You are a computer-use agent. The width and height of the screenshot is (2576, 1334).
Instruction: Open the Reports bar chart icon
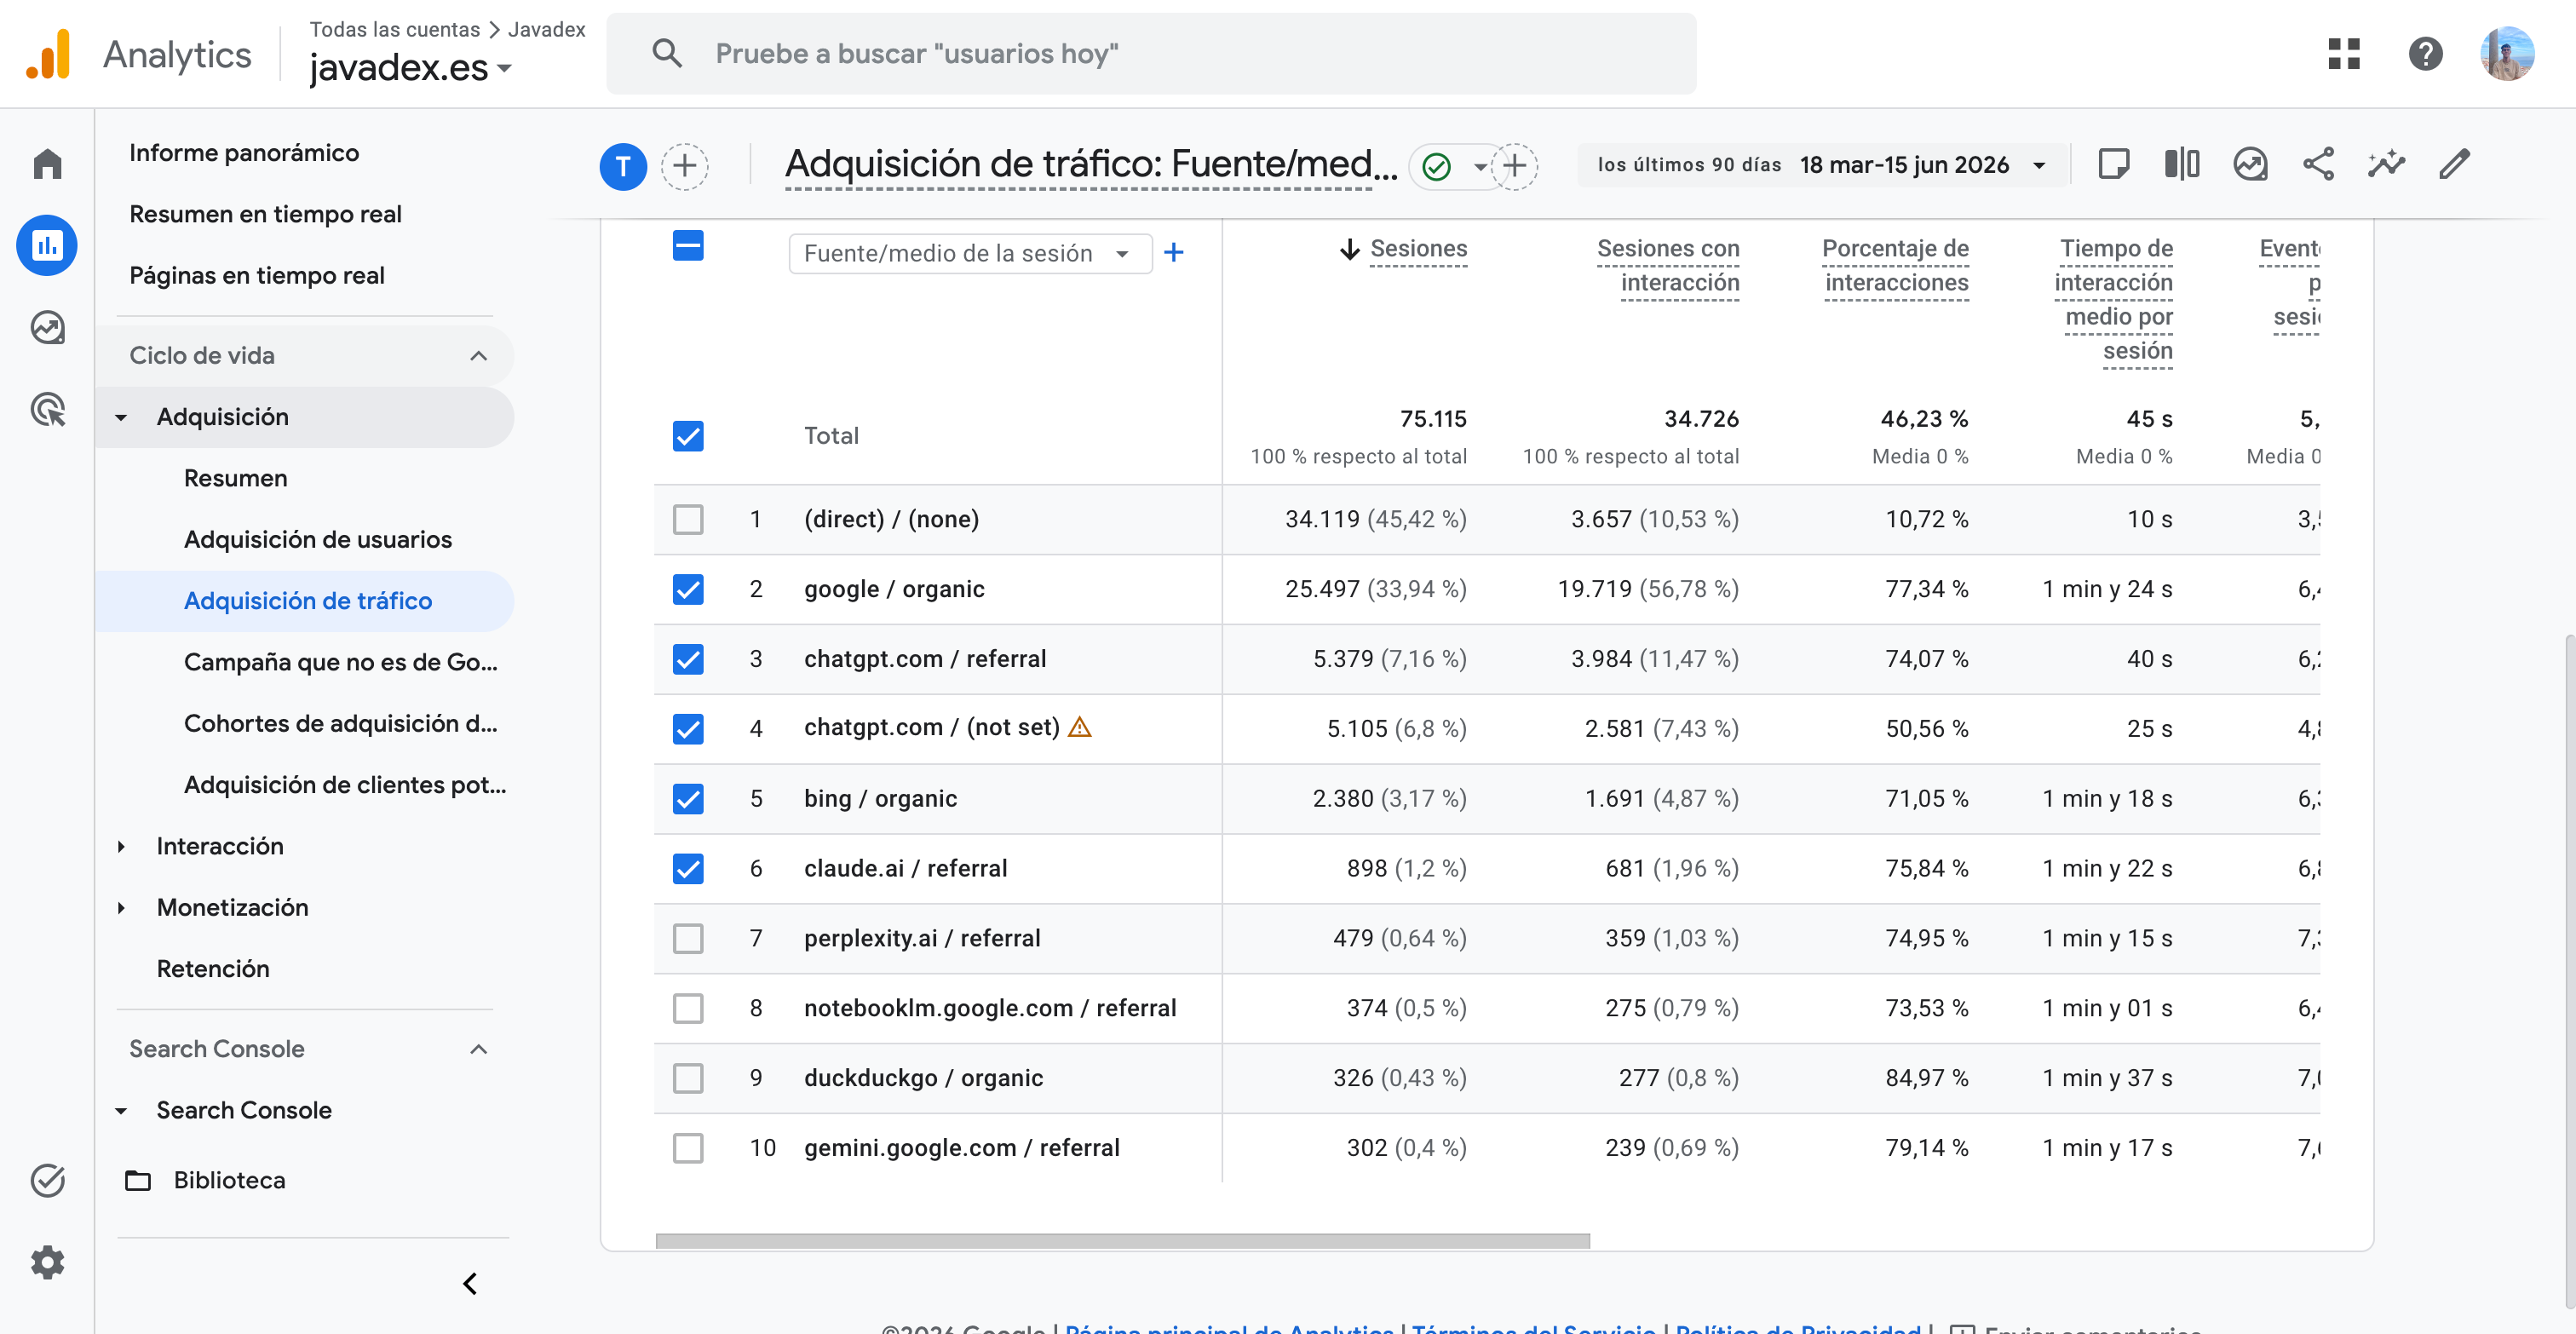pos(47,245)
